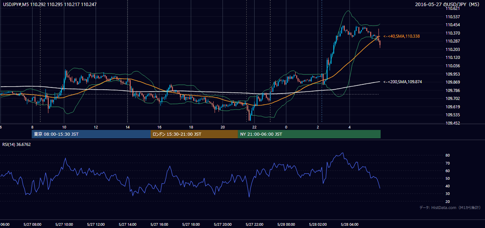Click bottom time label 5/27 12:00
Screen dimensions: 485x228
click(x=96, y=224)
